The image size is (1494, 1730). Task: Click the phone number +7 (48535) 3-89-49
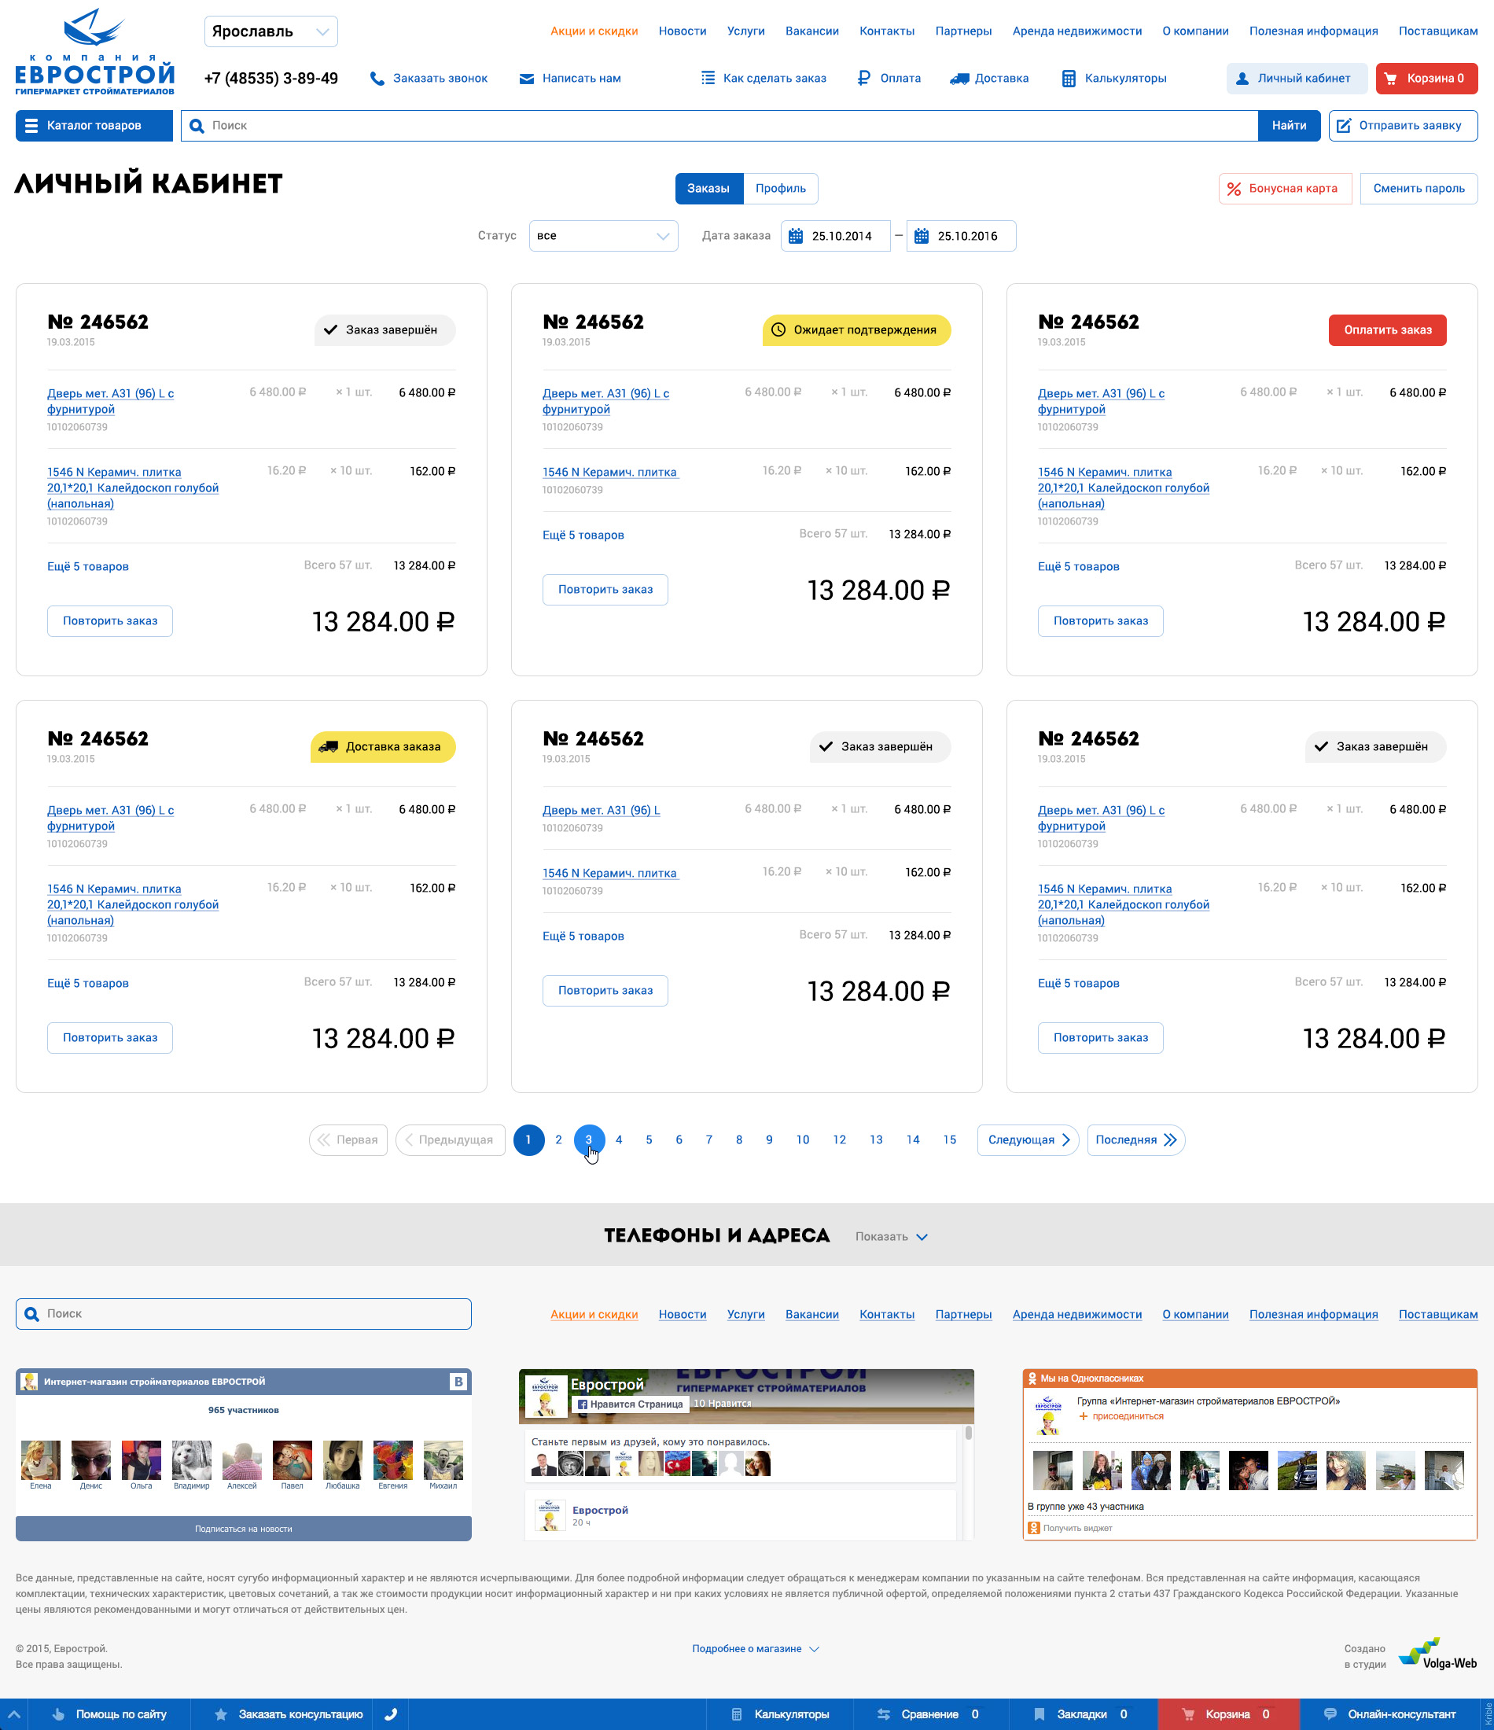[271, 79]
